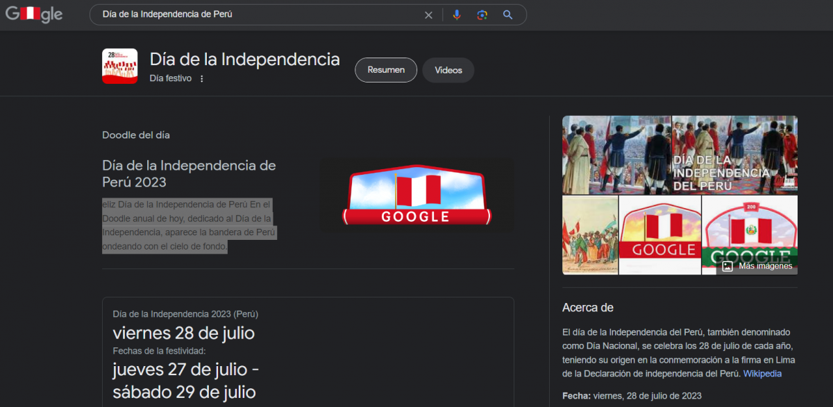
Task: Click the viernes 28 de julio date
Action: pyautogui.click(x=184, y=333)
